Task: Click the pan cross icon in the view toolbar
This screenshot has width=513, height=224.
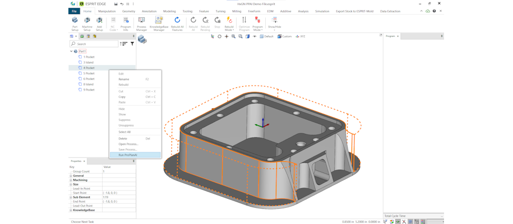Action: click(x=227, y=36)
